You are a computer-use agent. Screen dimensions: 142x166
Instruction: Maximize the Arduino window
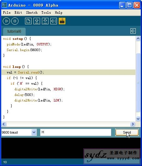click(129, 5)
